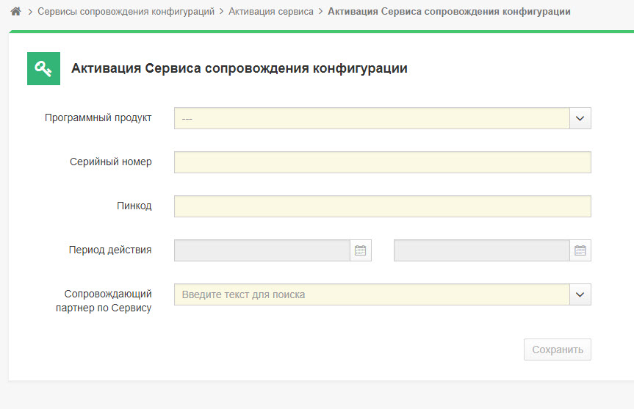Open Активация сервиса breadcrumb link
The width and height of the screenshot is (634, 409).
tap(271, 11)
